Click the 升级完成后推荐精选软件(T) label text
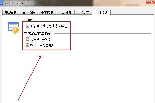 tap(49, 26)
